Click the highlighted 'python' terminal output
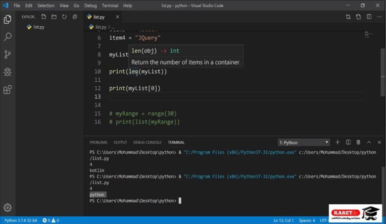 pyautogui.click(x=97, y=194)
